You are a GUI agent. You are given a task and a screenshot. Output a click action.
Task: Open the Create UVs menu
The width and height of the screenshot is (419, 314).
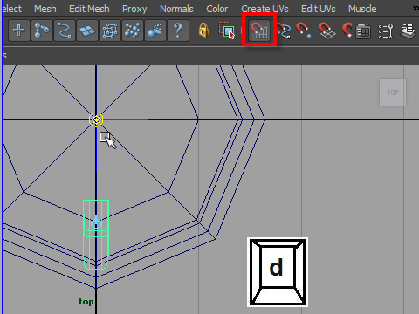[x=264, y=9]
